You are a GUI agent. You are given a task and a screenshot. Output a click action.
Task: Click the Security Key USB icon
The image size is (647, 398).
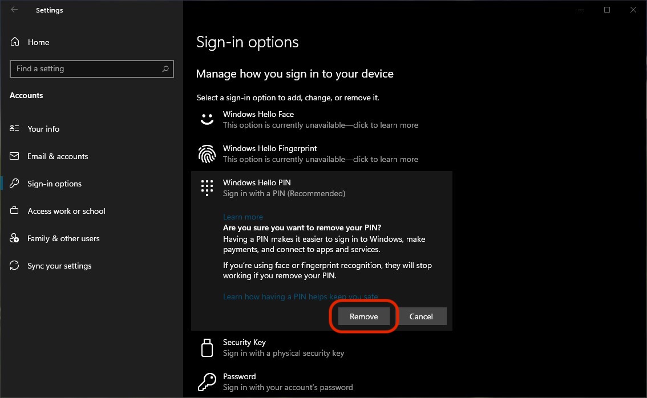[x=207, y=348]
